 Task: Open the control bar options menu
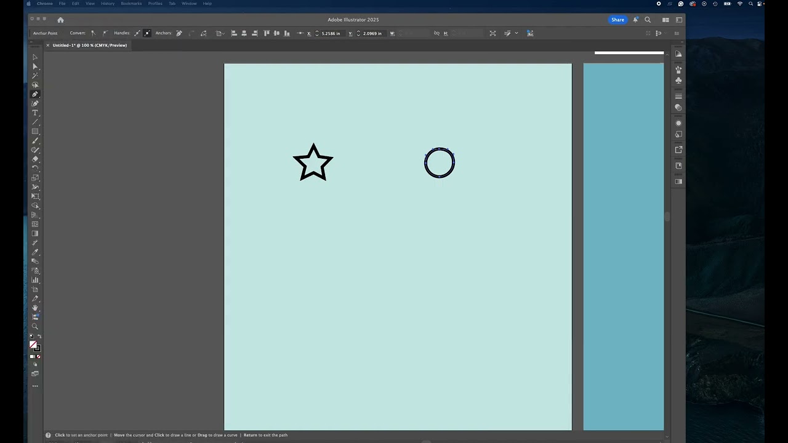[x=678, y=33]
